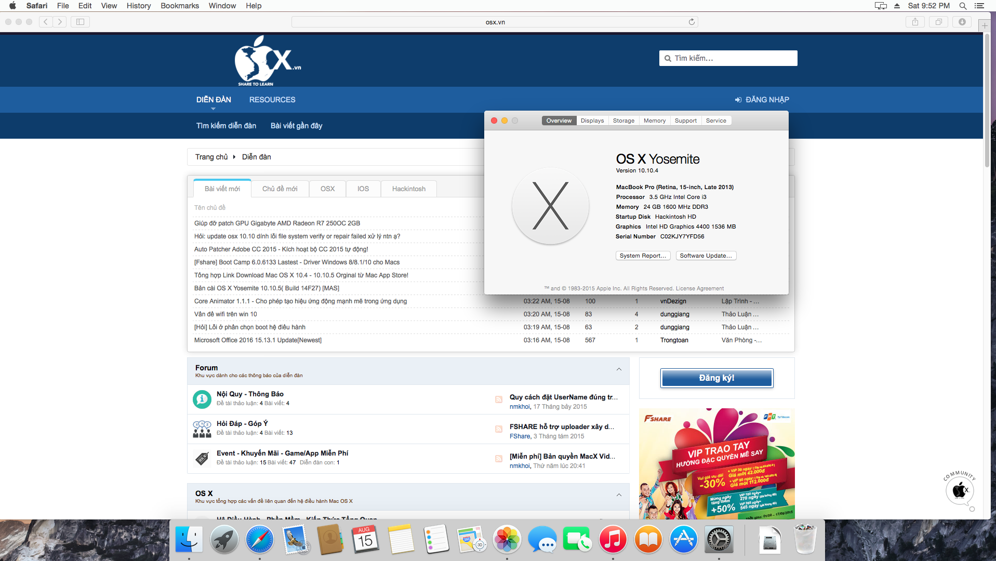Toggle the Safari sidebar button
This screenshot has width=996, height=561.
coord(80,22)
